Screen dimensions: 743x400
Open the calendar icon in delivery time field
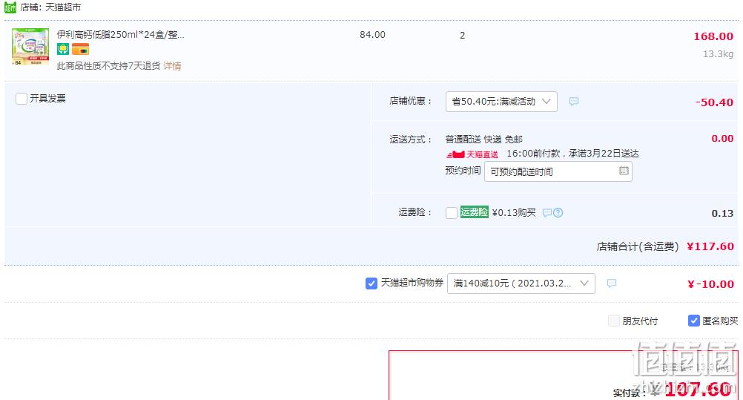pos(624,171)
